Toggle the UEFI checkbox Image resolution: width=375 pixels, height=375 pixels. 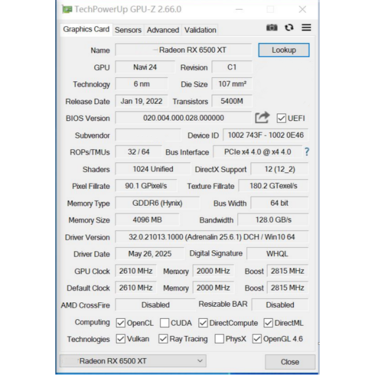point(281,118)
